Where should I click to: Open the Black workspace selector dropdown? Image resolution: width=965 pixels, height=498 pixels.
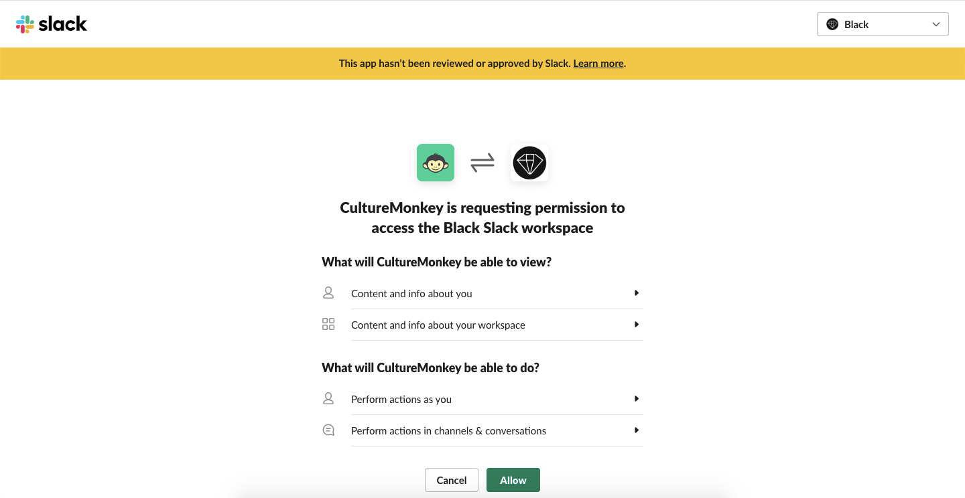point(883,24)
